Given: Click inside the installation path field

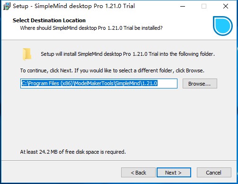Looking at the screenshot, I should click(99, 83).
